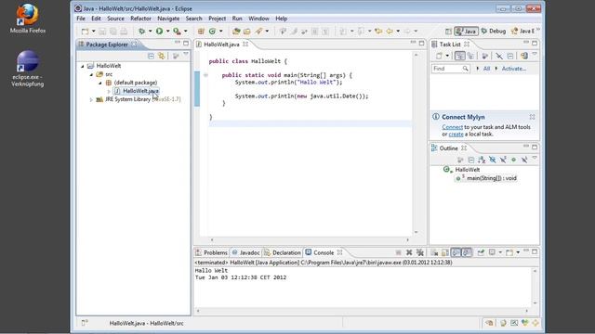Toggle Categorized presentation in Task List
Screen dimensions: 595x334
click(x=460, y=56)
